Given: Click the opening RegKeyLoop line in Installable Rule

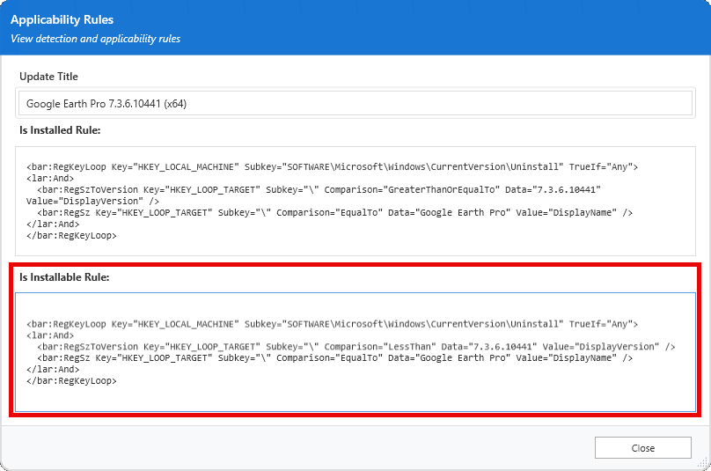Looking at the screenshot, I should (x=332, y=324).
